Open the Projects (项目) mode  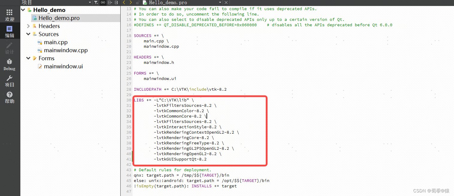tap(9, 81)
